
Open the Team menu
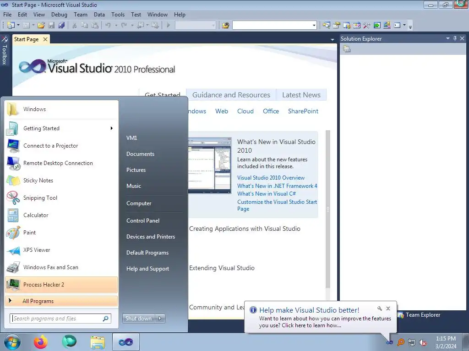pyautogui.click(x=81, y=14)
